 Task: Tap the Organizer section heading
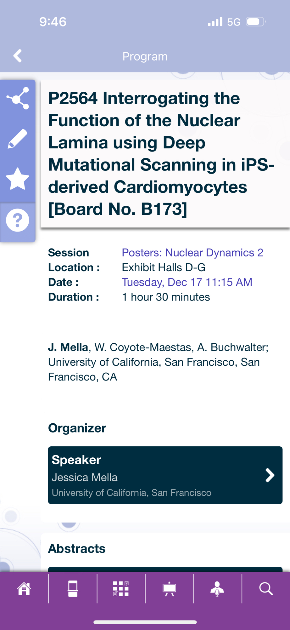click(x=77, y=428)
